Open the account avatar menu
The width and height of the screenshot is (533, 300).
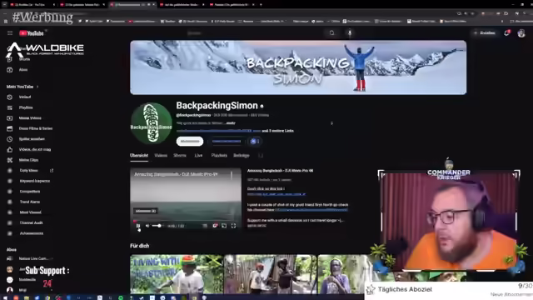[521, 33]
